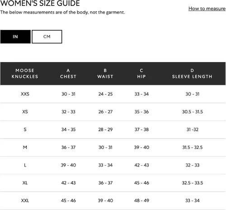The width and height of the screenshot is (226, 210).
Task: Select the XXS size row label
Action: [25, 94]
